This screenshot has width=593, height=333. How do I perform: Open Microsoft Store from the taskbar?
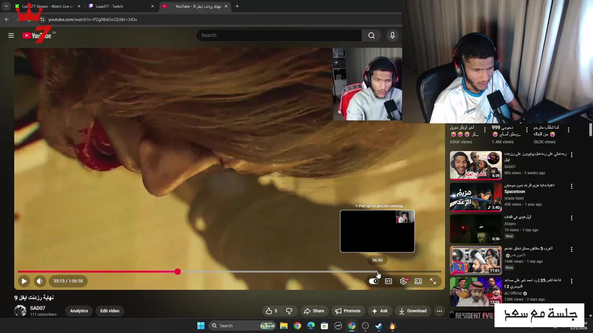click(x=324, y=326)
